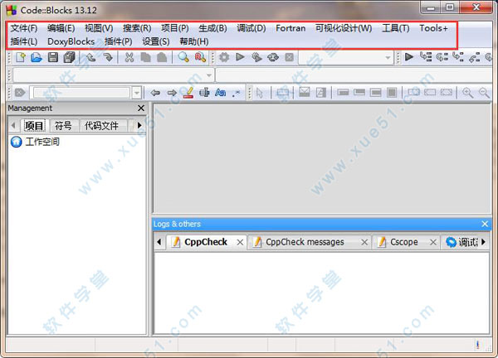
Task: Switch to the Cscope log tab
Action: pyautogui.click(x=404, y=242)
